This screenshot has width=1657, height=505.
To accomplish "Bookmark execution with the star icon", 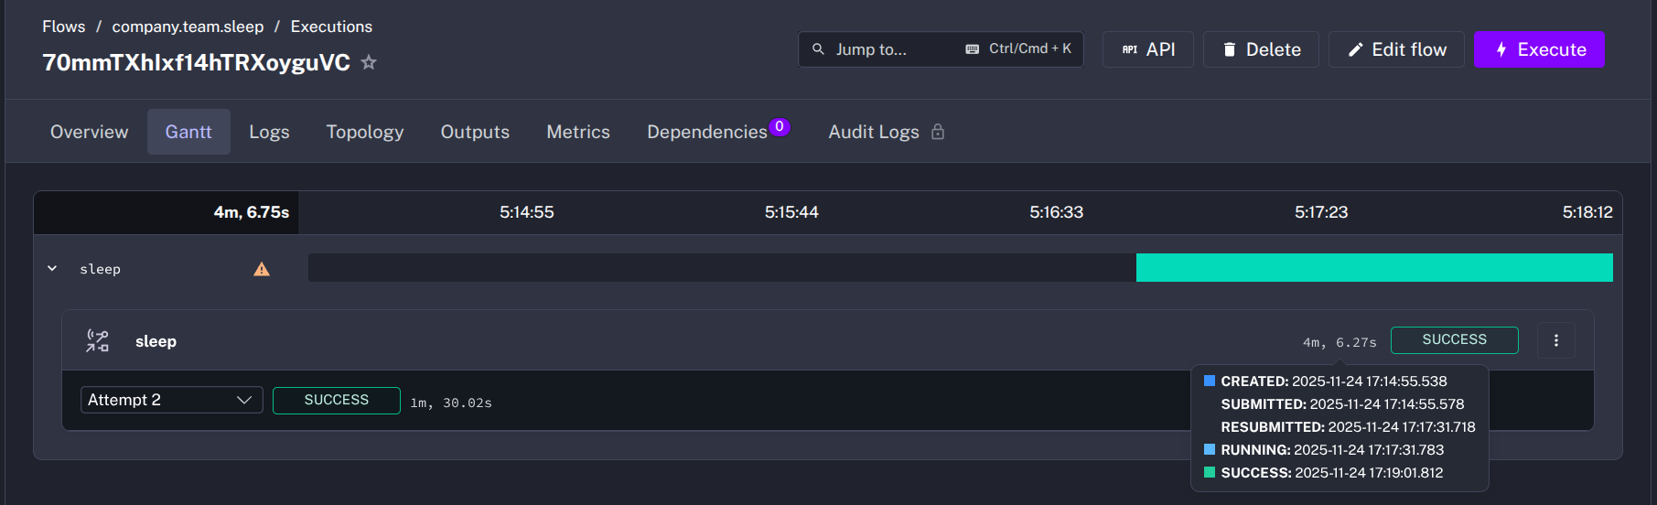I will pos(369,62).
